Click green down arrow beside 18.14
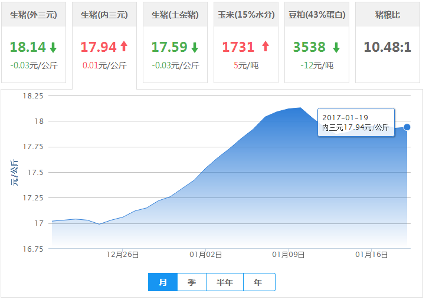This screenshot has height=300, width=426. tap(53, 48)
